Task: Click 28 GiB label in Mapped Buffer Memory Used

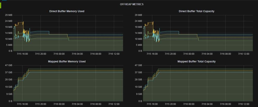Action: 9,80
